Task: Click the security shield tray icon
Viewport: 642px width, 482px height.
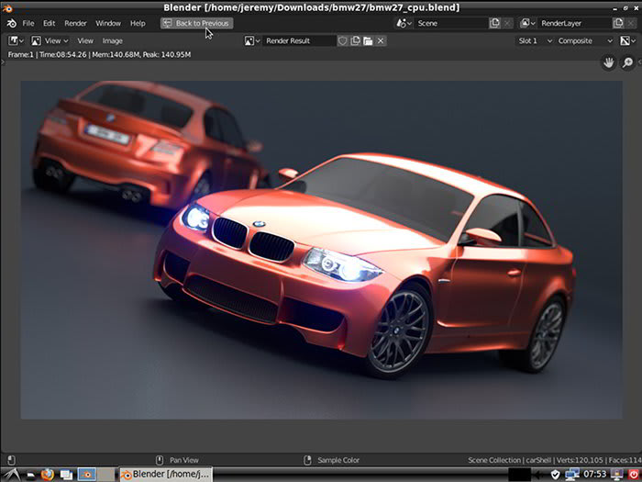Action: [555, 475]
